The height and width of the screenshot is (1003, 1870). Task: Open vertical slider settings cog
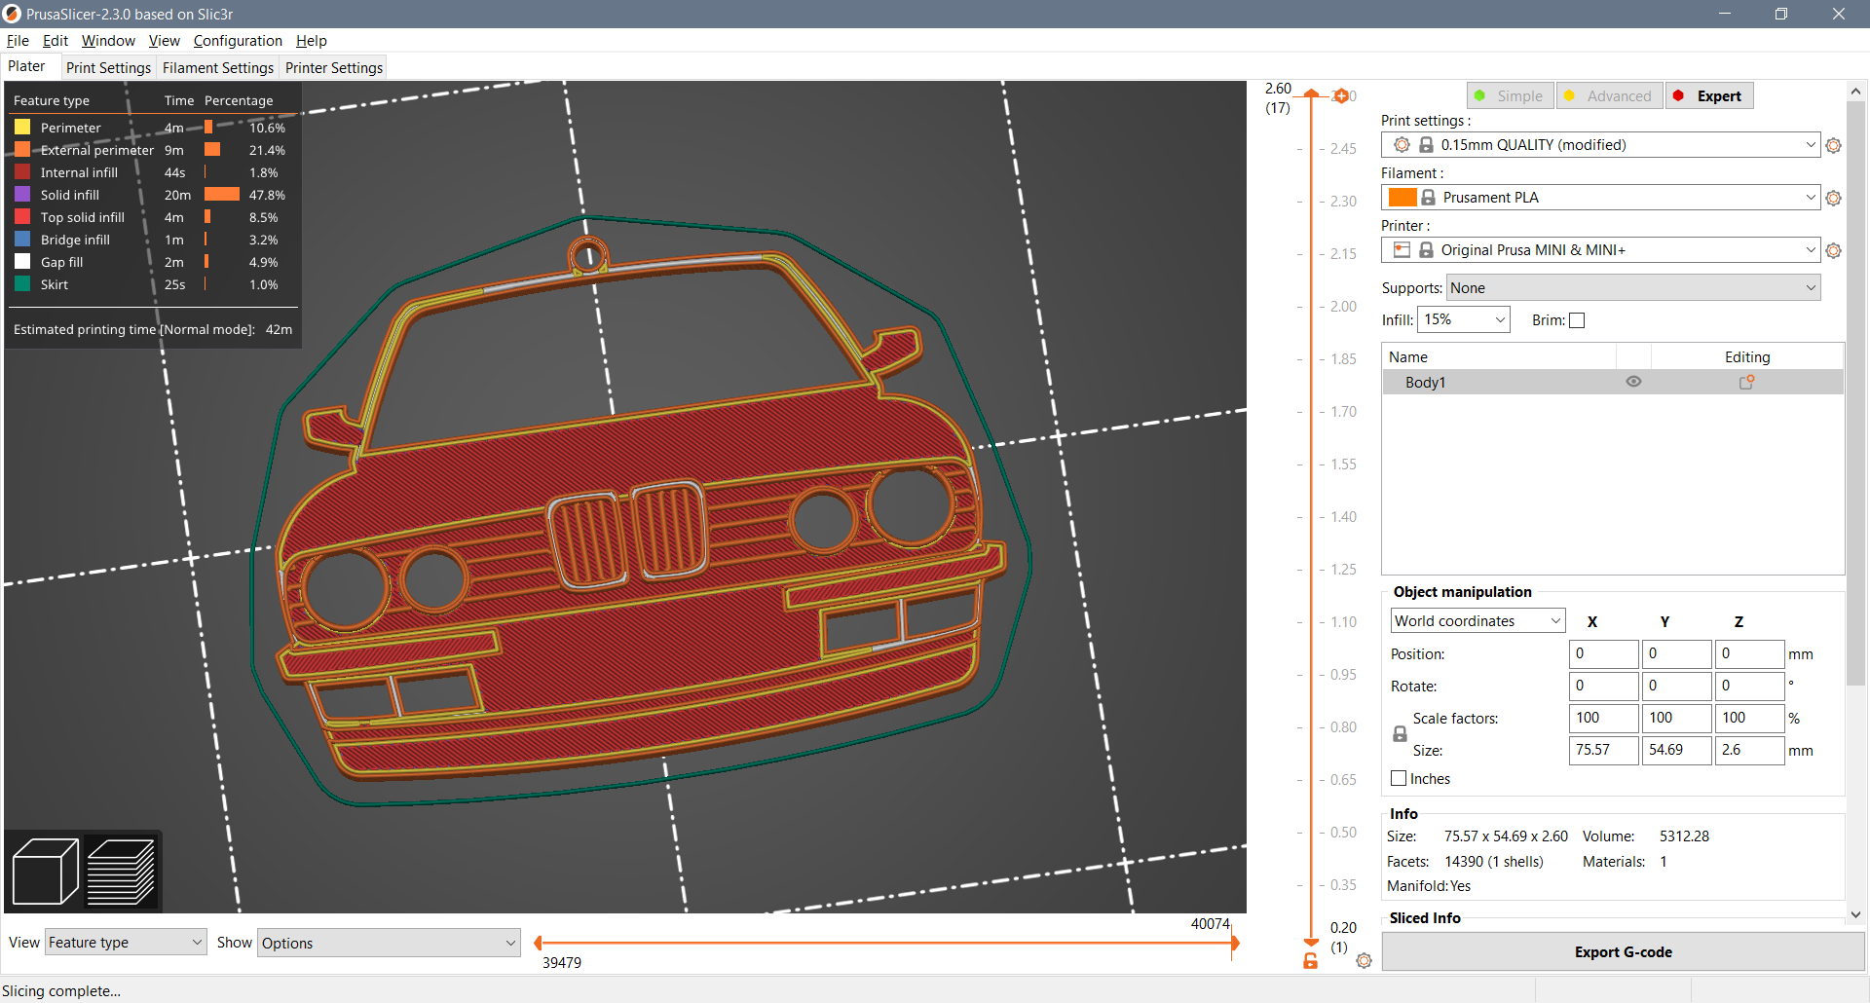(1364, 961)
